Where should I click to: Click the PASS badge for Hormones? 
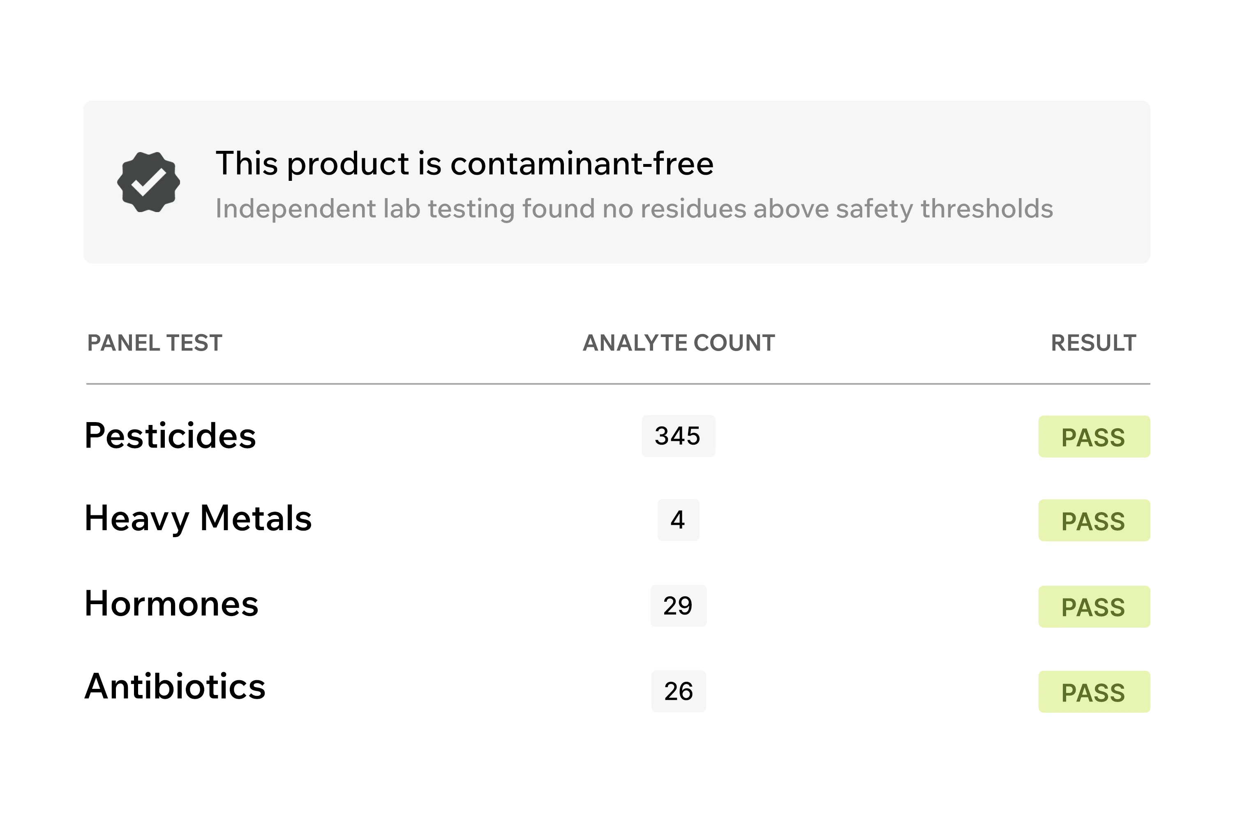pos(1094,607)
